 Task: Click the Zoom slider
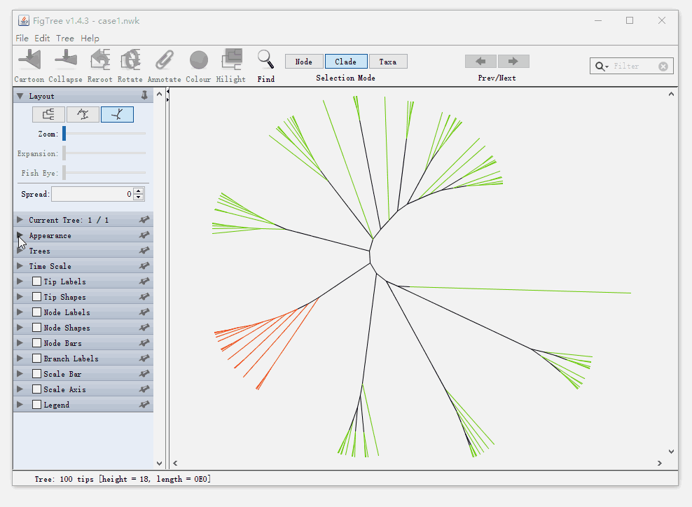104,134
